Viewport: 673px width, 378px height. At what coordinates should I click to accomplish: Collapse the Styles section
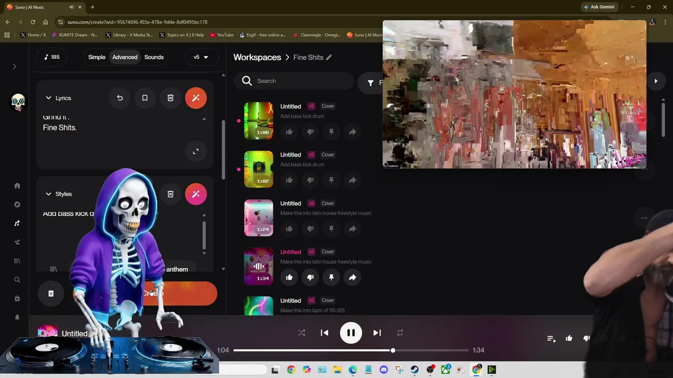click(x=48, y=194)
